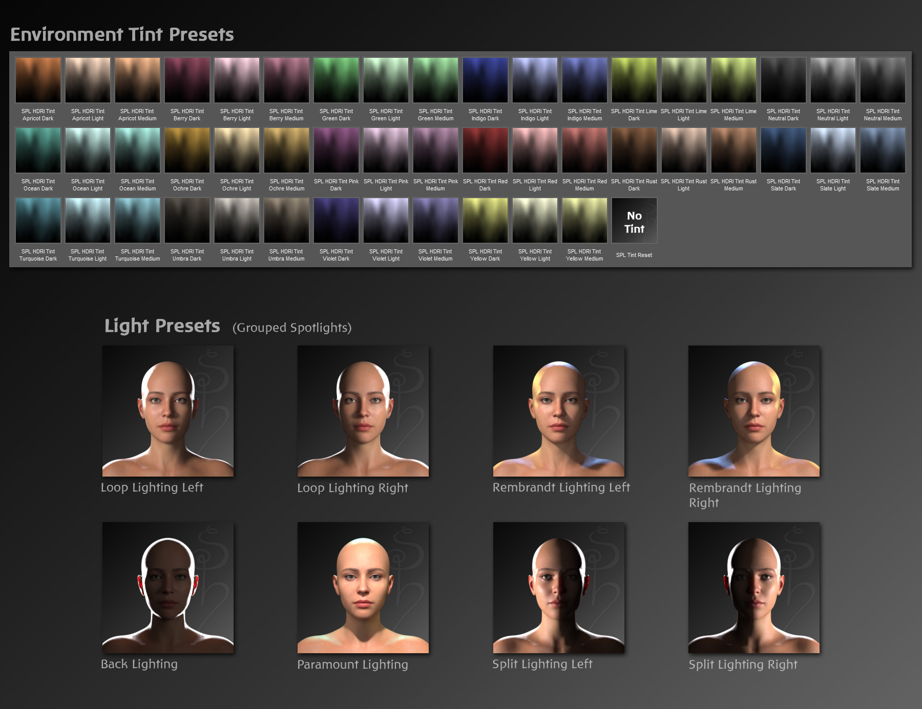
Task: Apply the Pink Dark tint preset
Action: tap(336, 149)
